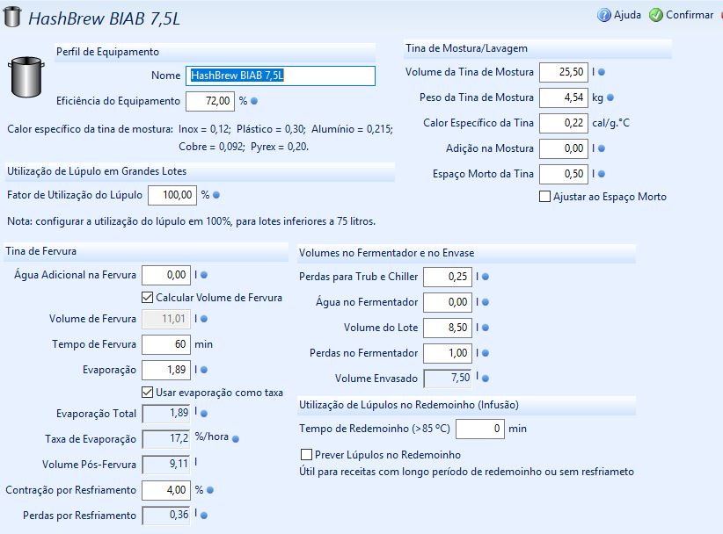
Task: Click the "Volumes no Fermentador e no Envase" heading
Action: click(x=386, y=253)
